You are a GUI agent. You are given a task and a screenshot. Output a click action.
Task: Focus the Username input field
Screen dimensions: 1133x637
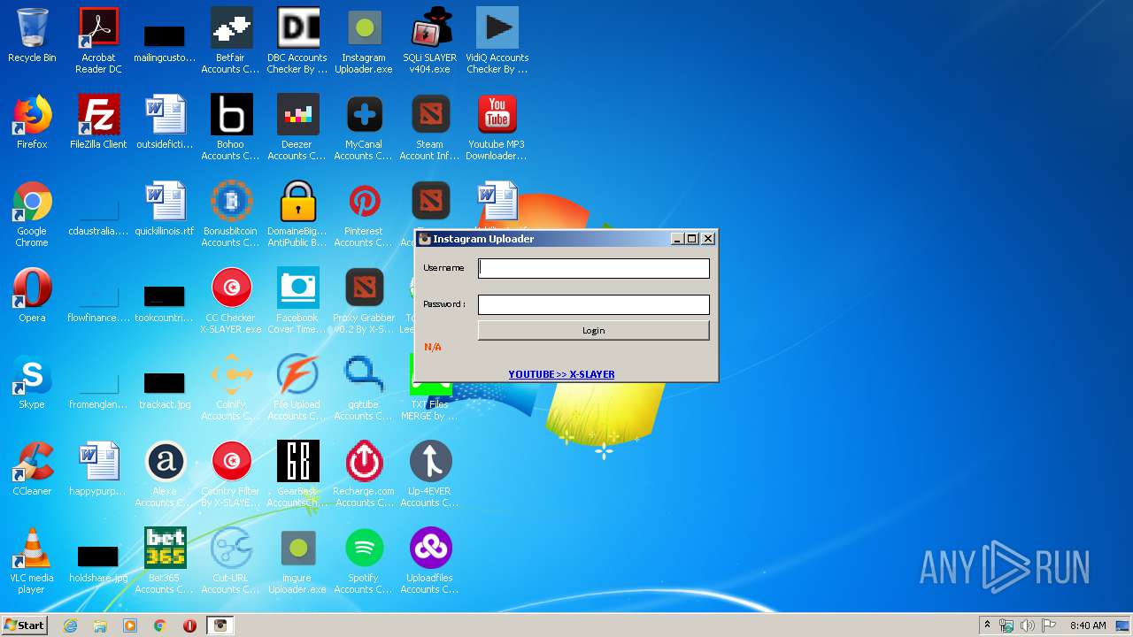click(594, 268)
